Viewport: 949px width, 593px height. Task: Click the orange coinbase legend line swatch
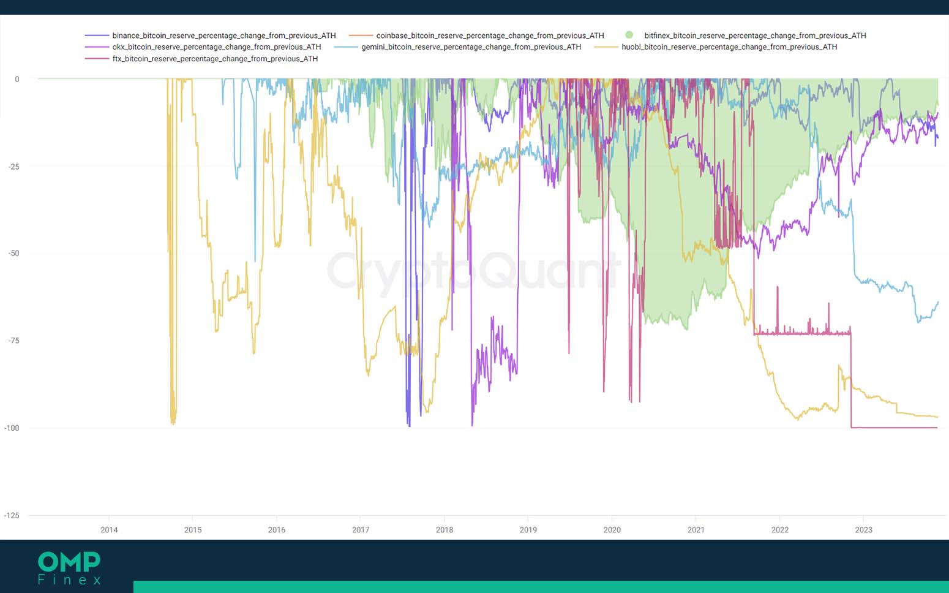pos(361,36)
